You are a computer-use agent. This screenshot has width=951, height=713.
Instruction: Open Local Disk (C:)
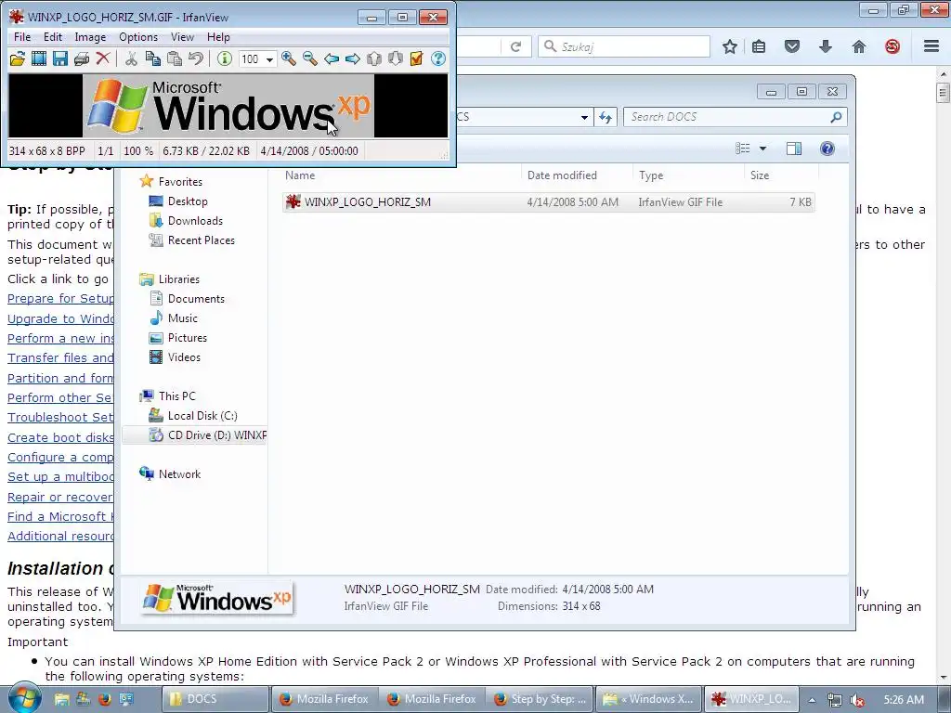pos(202,416)
